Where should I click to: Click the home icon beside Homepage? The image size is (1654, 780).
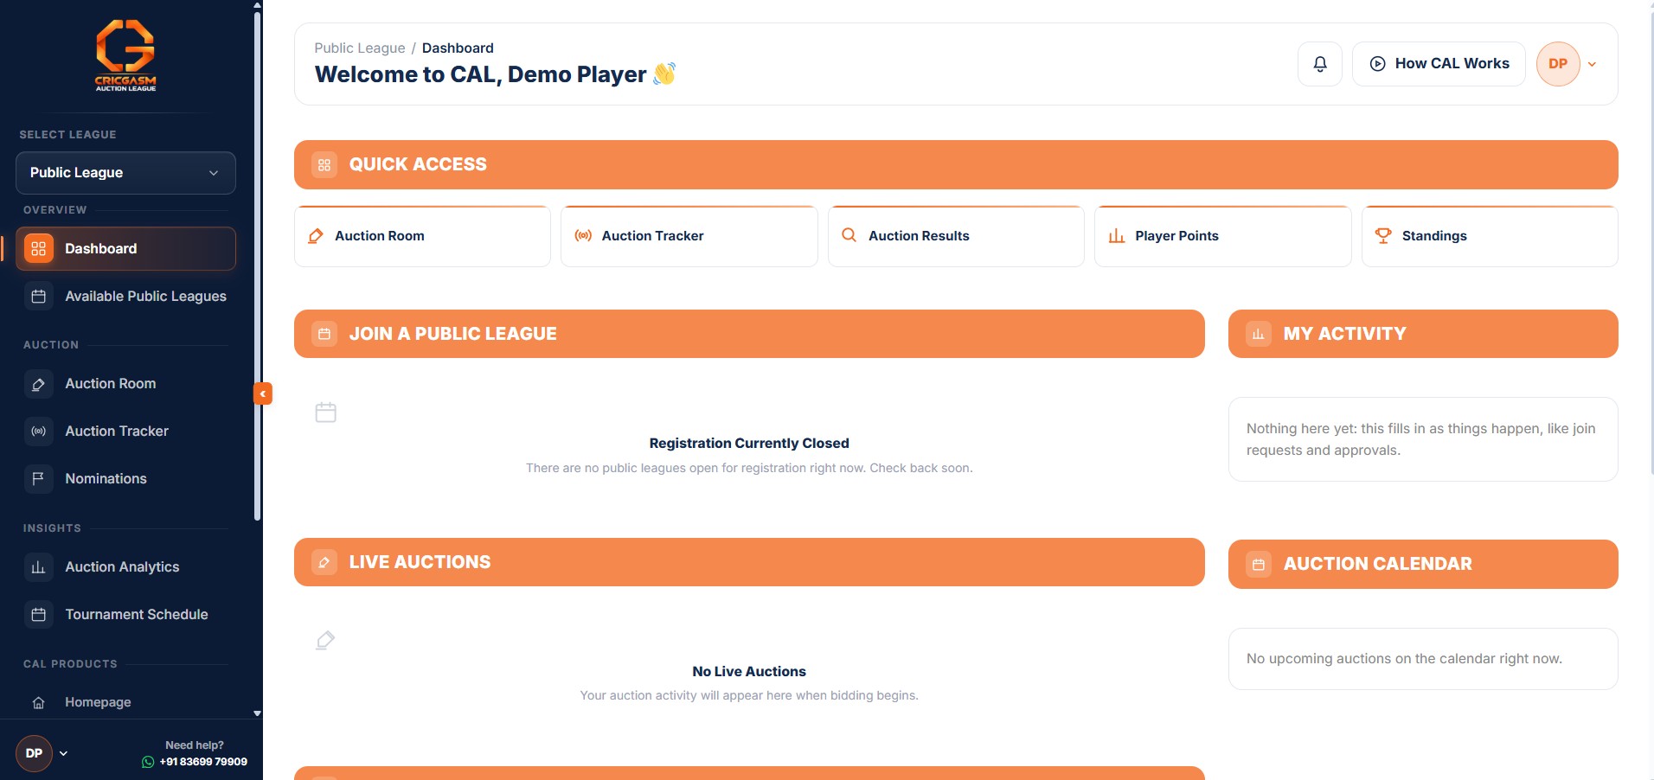tap(39, 703)
